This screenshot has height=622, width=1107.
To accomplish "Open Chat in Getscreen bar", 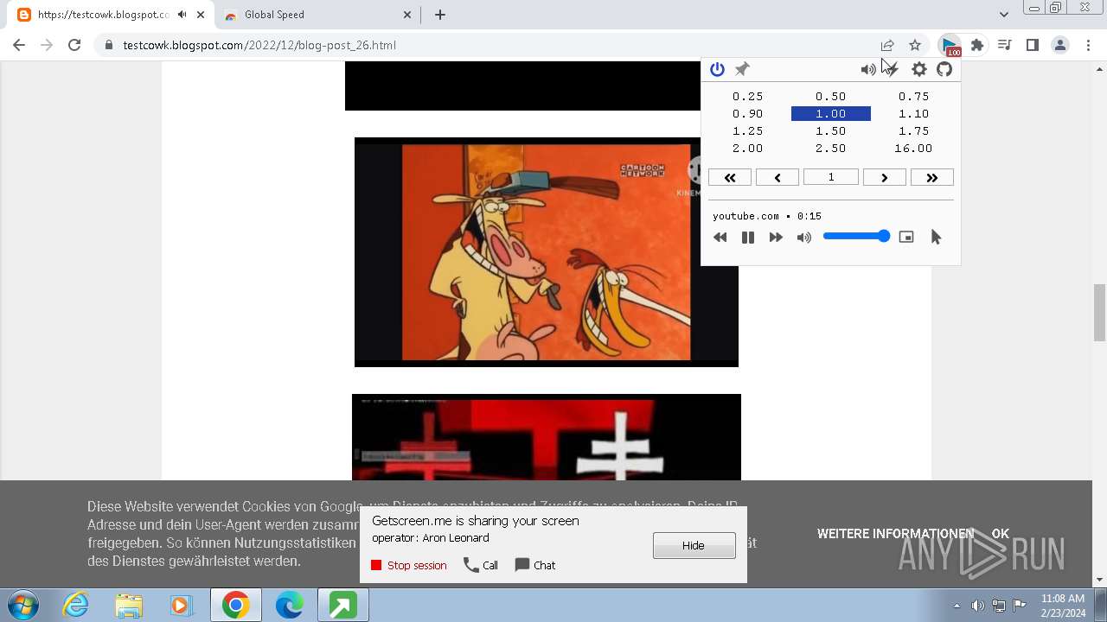I will point(535,565).
